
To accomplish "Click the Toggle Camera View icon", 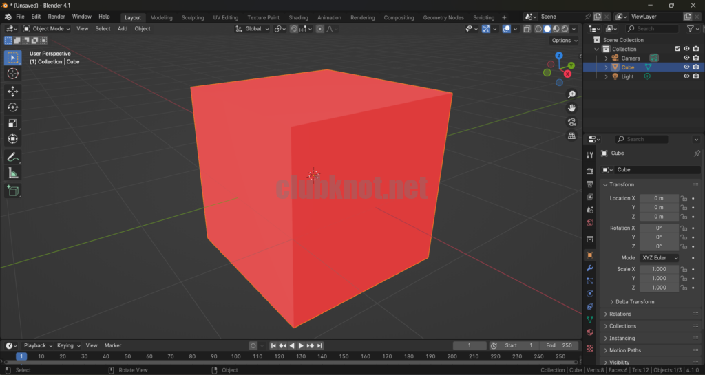I will coord(571,122).
